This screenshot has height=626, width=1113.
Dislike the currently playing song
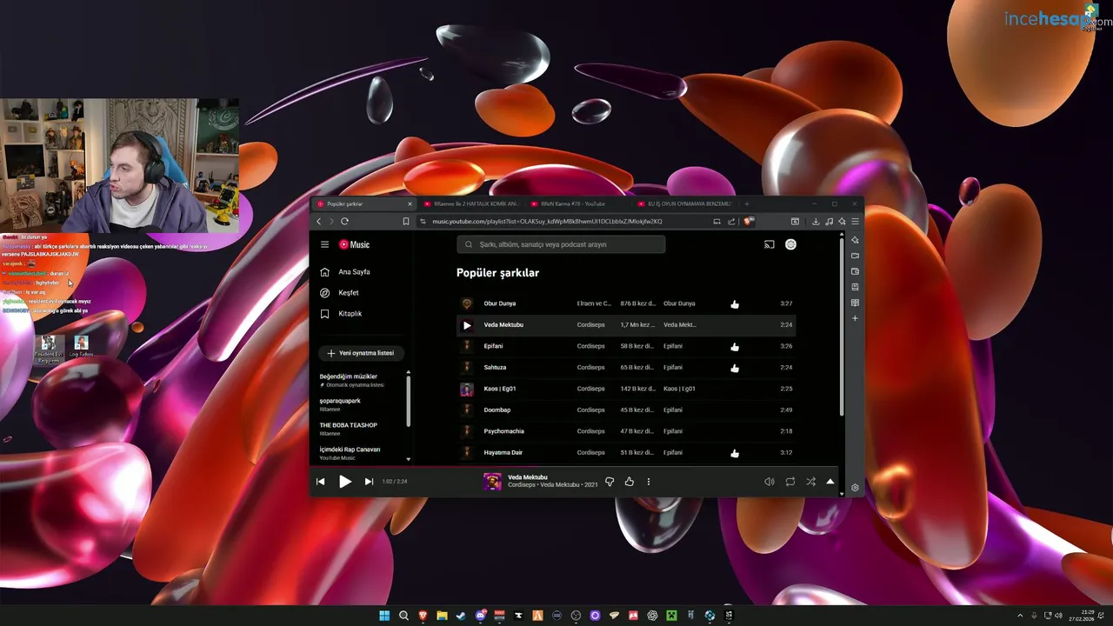610,482
